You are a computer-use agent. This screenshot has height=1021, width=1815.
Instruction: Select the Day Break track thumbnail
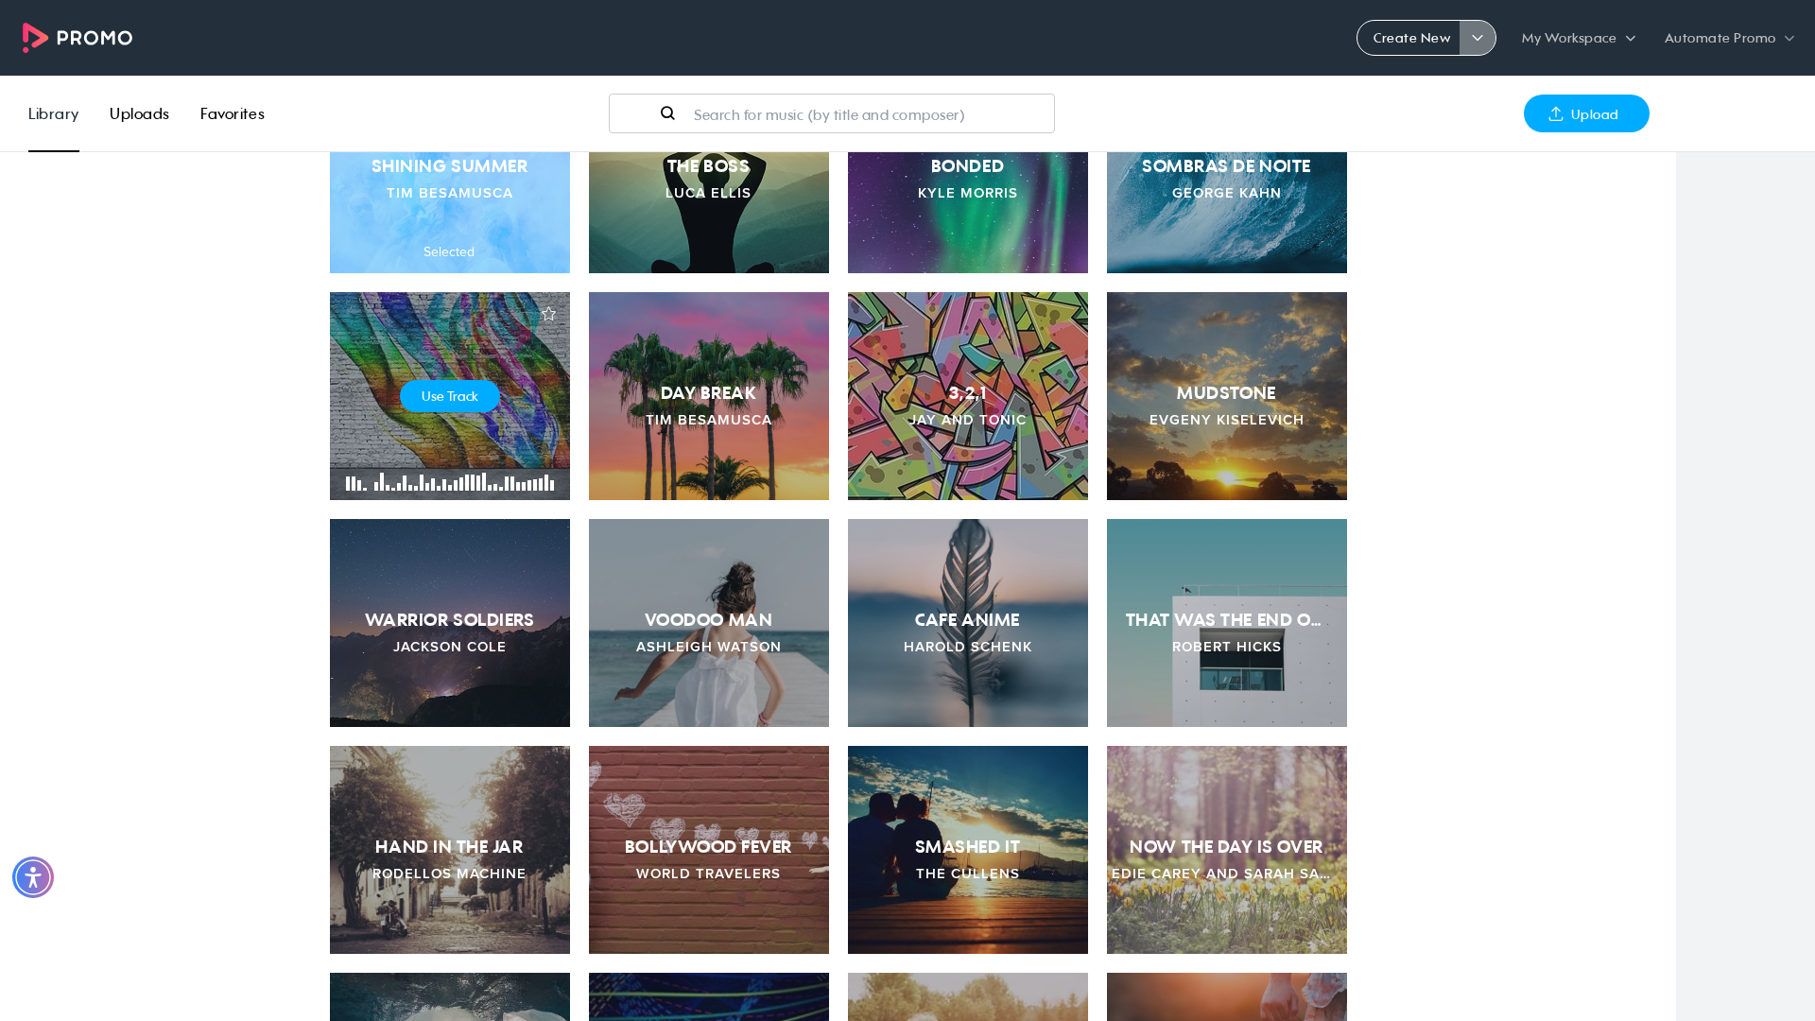(x=709, y=396)
